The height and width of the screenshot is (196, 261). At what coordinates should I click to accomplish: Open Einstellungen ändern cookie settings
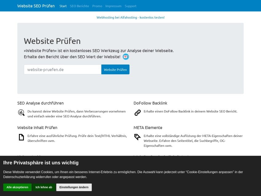(x=74, y=187)
